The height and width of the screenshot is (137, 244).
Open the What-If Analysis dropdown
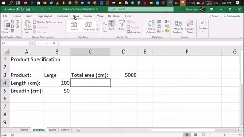(178, 27)
